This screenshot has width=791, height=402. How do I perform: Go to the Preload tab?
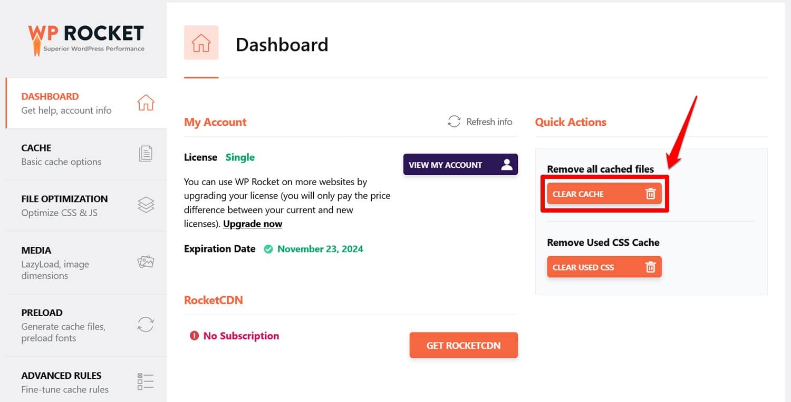pyautogui.click(x=63, y=325)
